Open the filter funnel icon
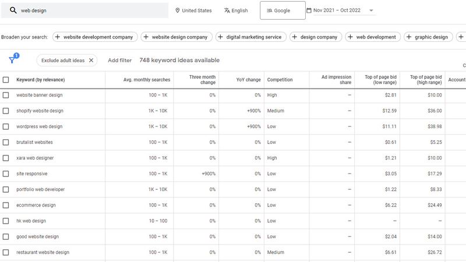The width and height of the screenshot is (466, 262). 12,60
